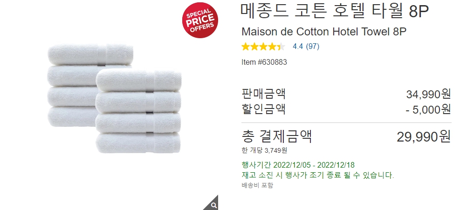Click the Korean product title 메종드 코튼 호텔 타월 8P
The image size is (467, 210).
click(335, 11)
